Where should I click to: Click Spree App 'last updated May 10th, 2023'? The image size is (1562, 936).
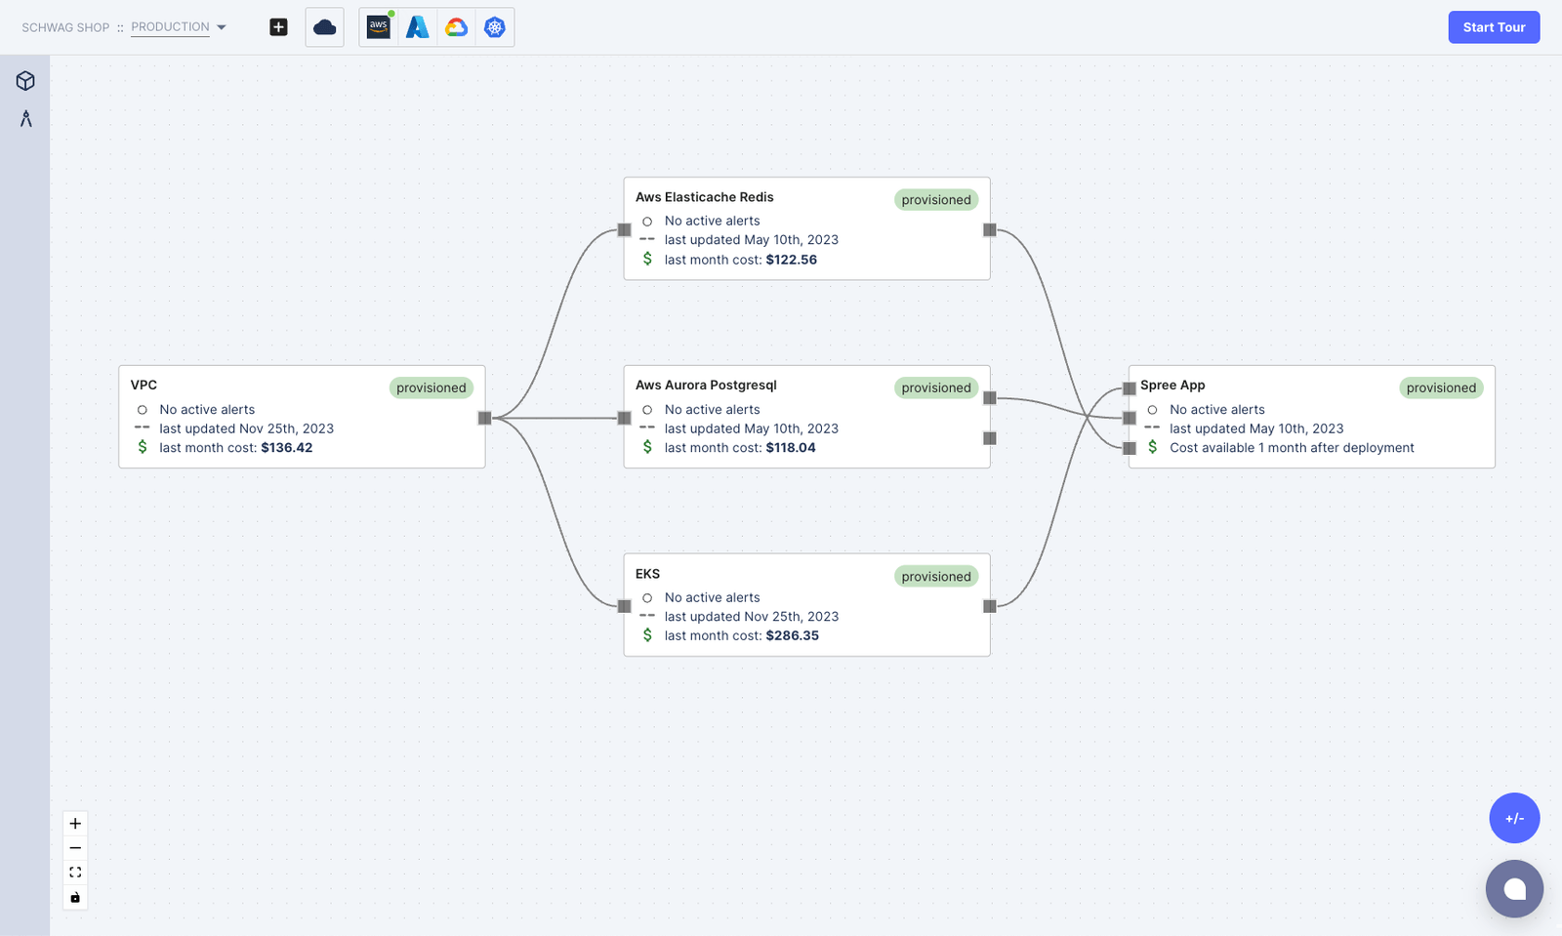[1256, 428]
